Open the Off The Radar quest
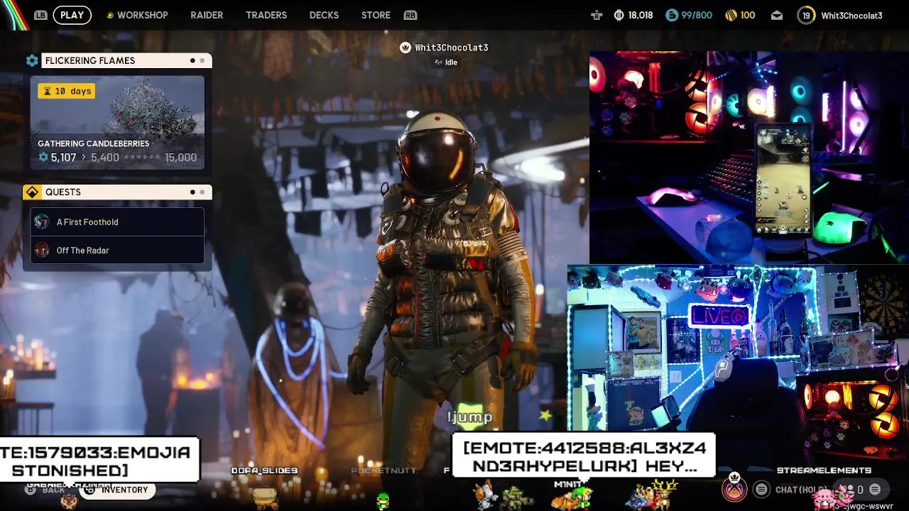 pyautogui.click(x=117, y=250)
